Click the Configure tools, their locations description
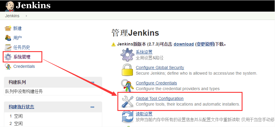275x127 pixels. click(188, 104)
